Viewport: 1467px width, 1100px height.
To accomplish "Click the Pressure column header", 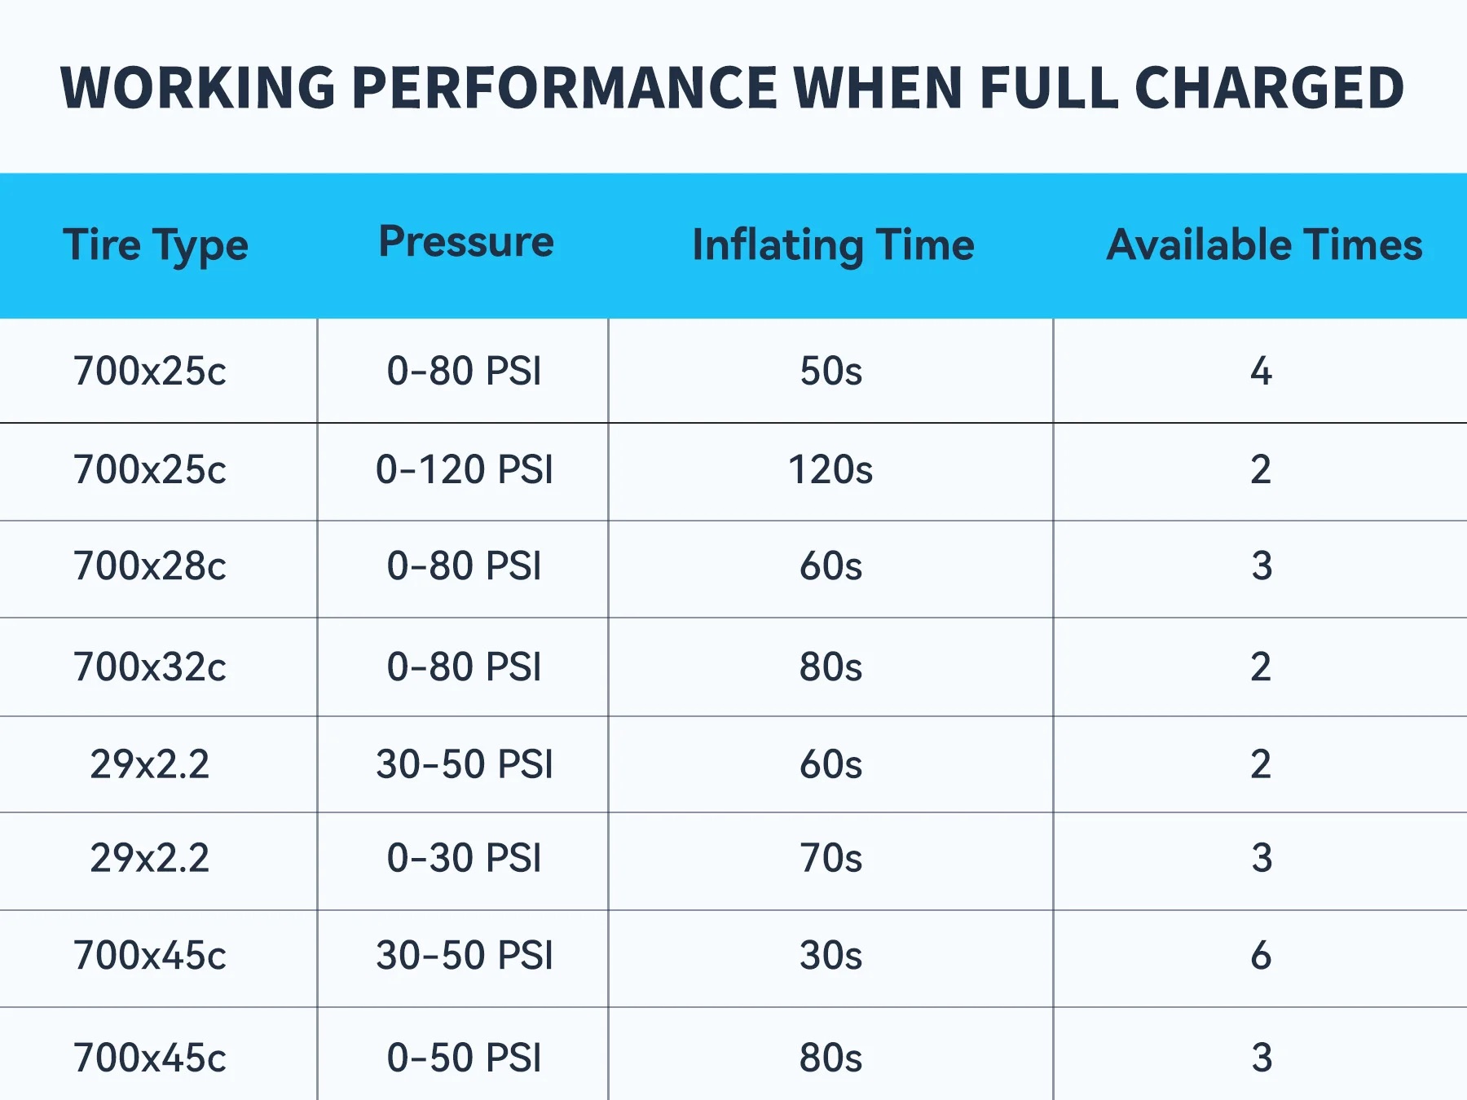I will pyautogui.click(x=466, y=242).
